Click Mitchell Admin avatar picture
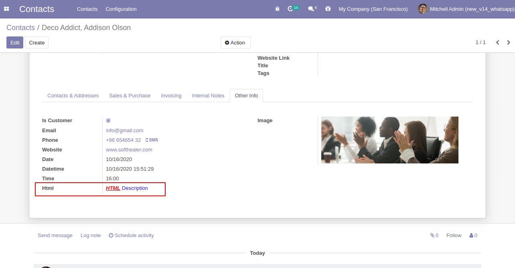515x268 pixels. pyautogui.click(x=423, y=9)
